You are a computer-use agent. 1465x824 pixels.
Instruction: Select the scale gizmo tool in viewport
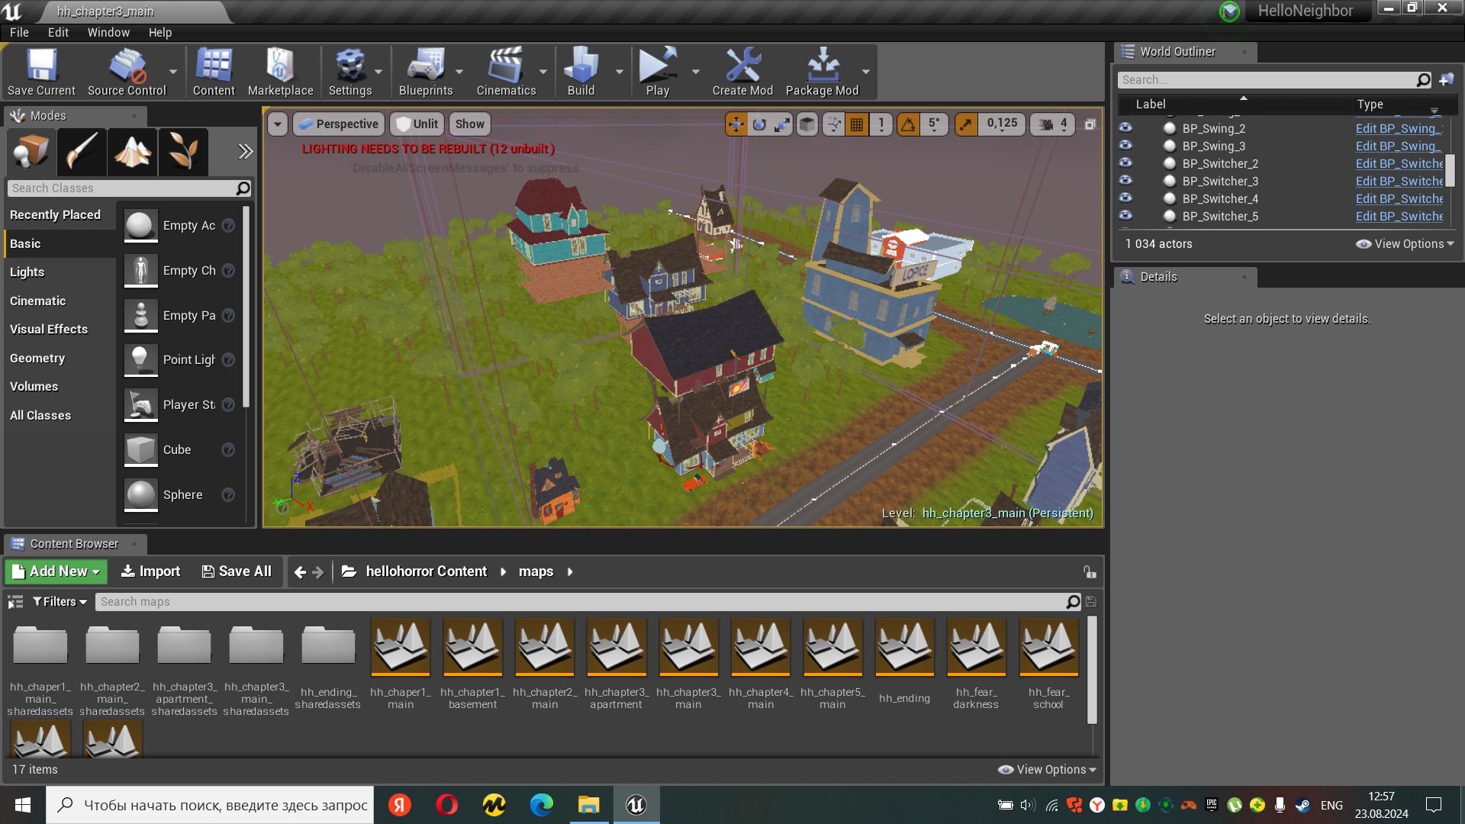(x=782, y=124)
